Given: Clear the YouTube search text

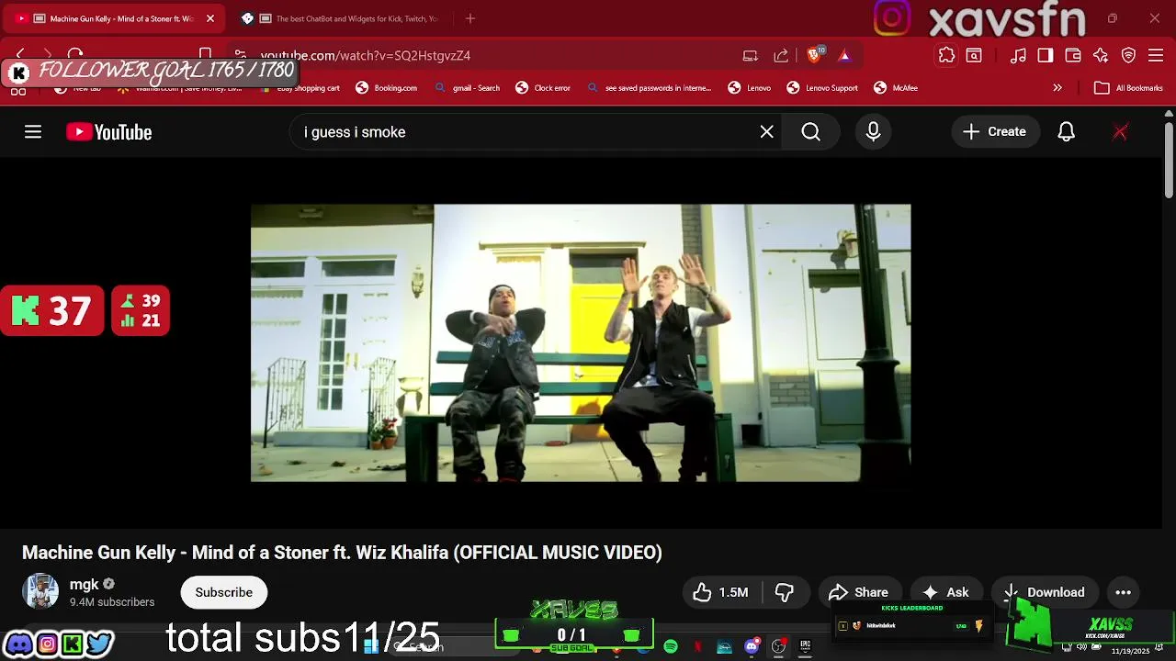Looking at the screenshot, I should [766, 132].
